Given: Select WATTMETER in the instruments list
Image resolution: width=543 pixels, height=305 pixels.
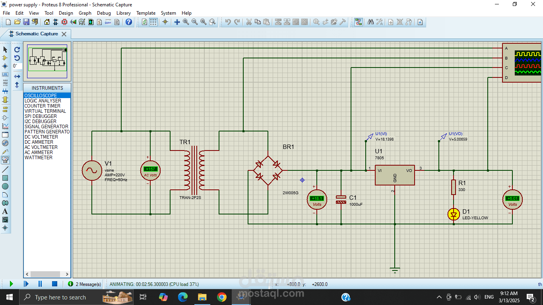Looking at the screenshot, I should pos(47,158).
